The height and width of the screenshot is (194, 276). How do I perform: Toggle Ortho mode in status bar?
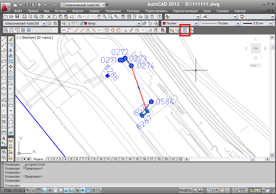click(x=44, y=190)
